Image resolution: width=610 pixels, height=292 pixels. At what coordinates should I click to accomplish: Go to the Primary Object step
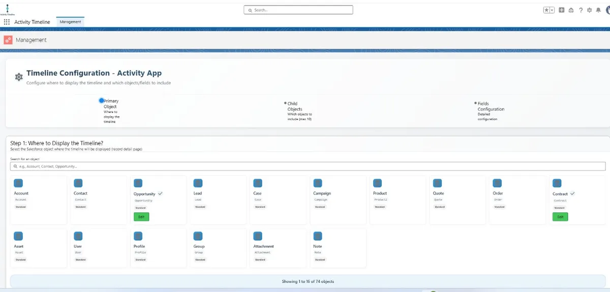110,111
